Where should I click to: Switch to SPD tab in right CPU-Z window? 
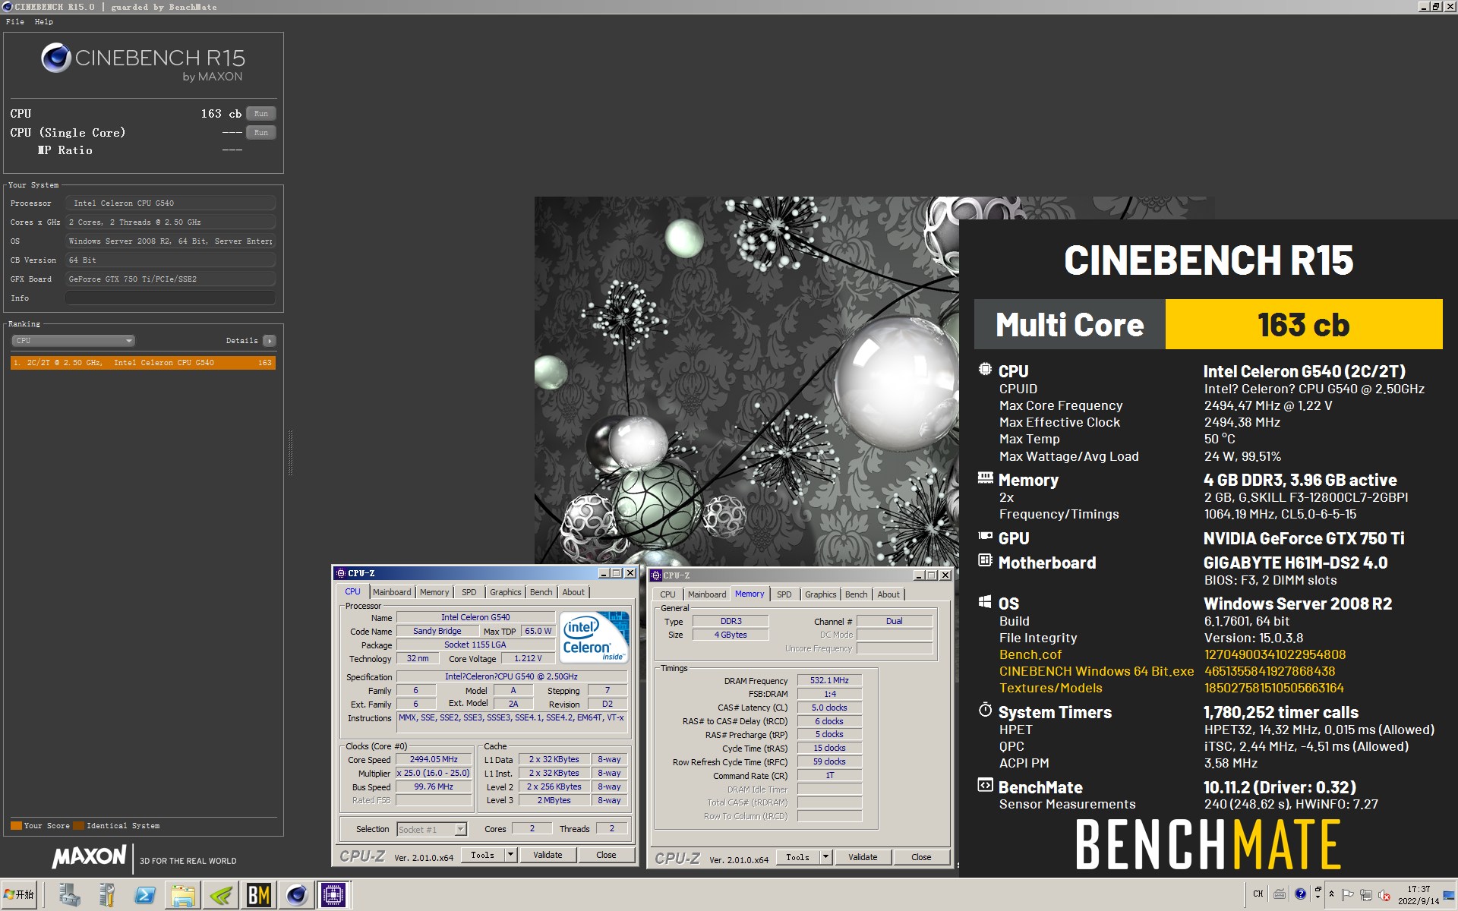coord(784,594)
